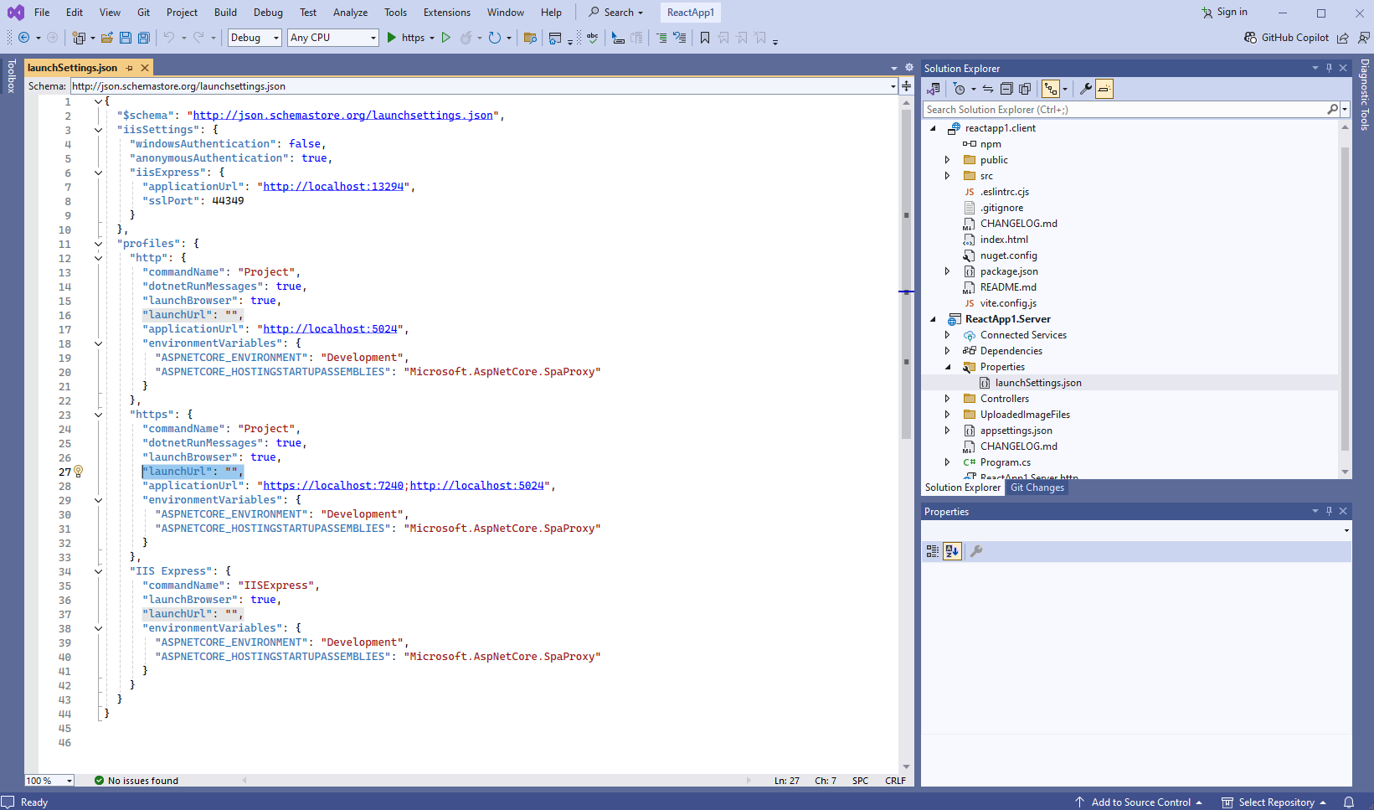This screenshot has height=810, width=1374.
Task: Switch to the Git Changes tab
Action: (1037, 488)
